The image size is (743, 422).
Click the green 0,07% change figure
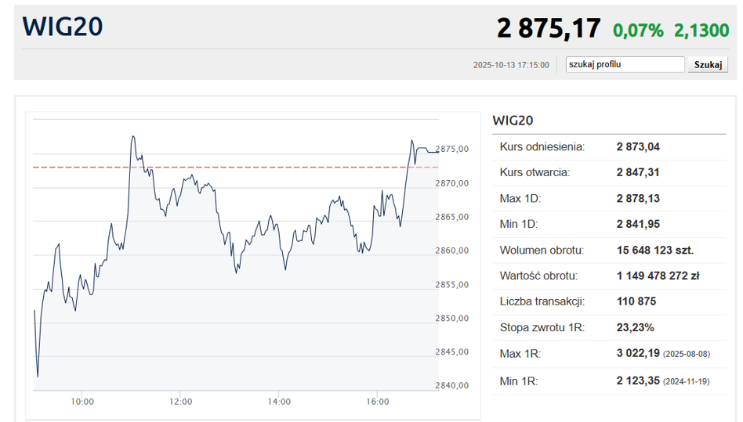coord(638,31)
